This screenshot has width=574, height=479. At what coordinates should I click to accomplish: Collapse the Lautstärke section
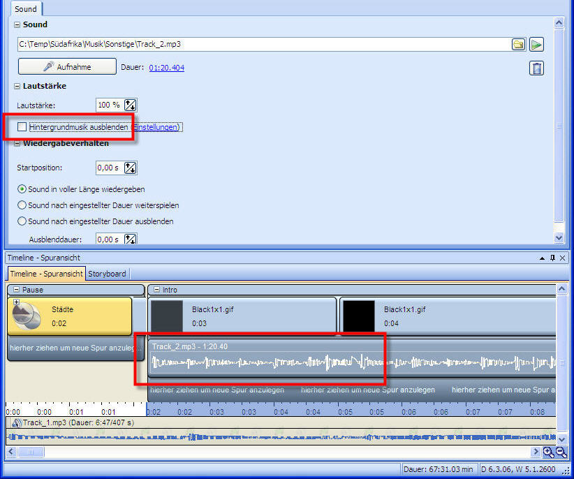pos(17,86)
